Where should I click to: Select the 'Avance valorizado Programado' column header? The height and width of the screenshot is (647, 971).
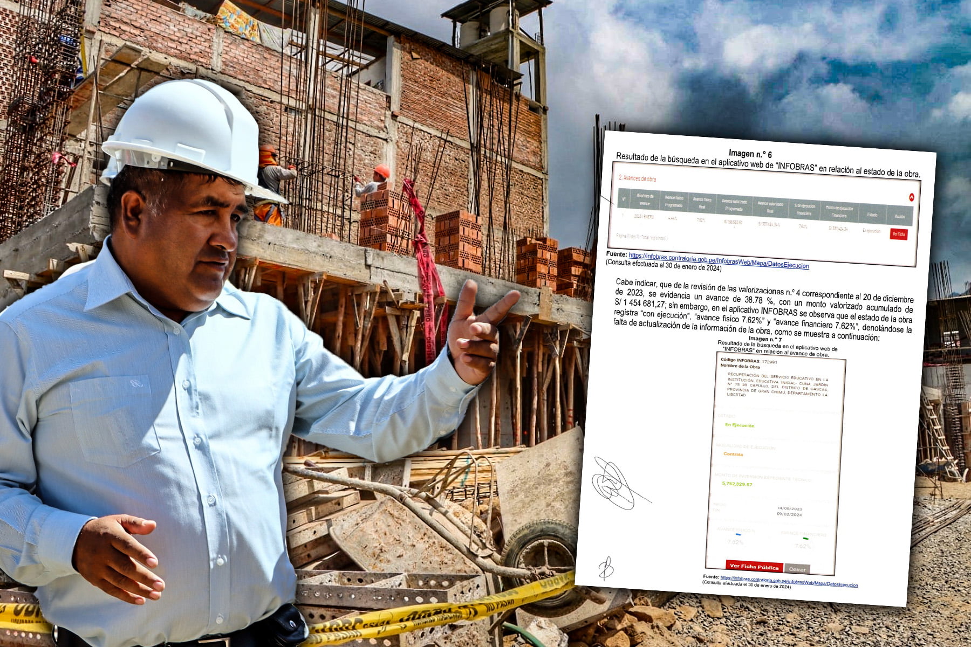click(734, 205)
